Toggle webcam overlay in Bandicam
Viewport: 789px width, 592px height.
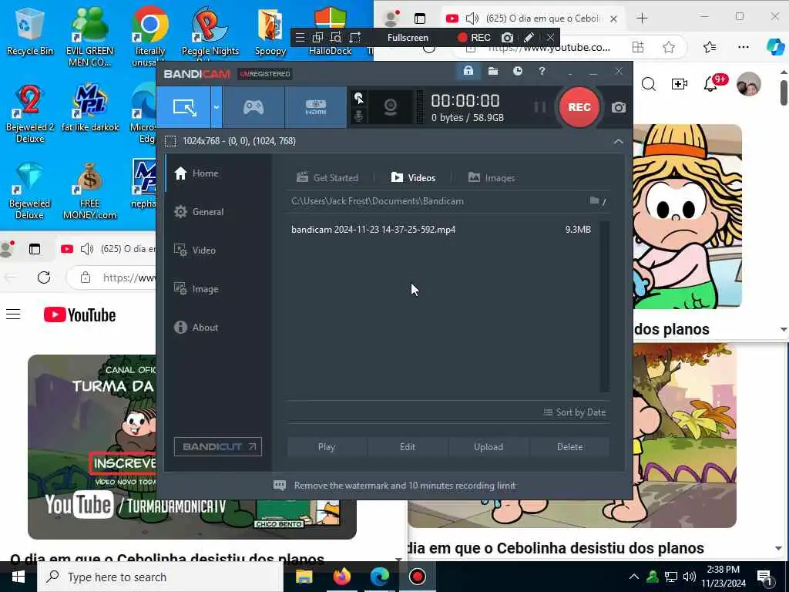[391, 107]
